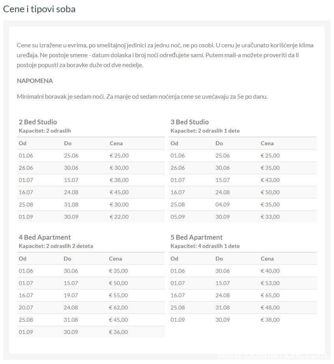Screen dimensions: 334x364
Task: Select the € 43,00 price cell
Action: 270,180
